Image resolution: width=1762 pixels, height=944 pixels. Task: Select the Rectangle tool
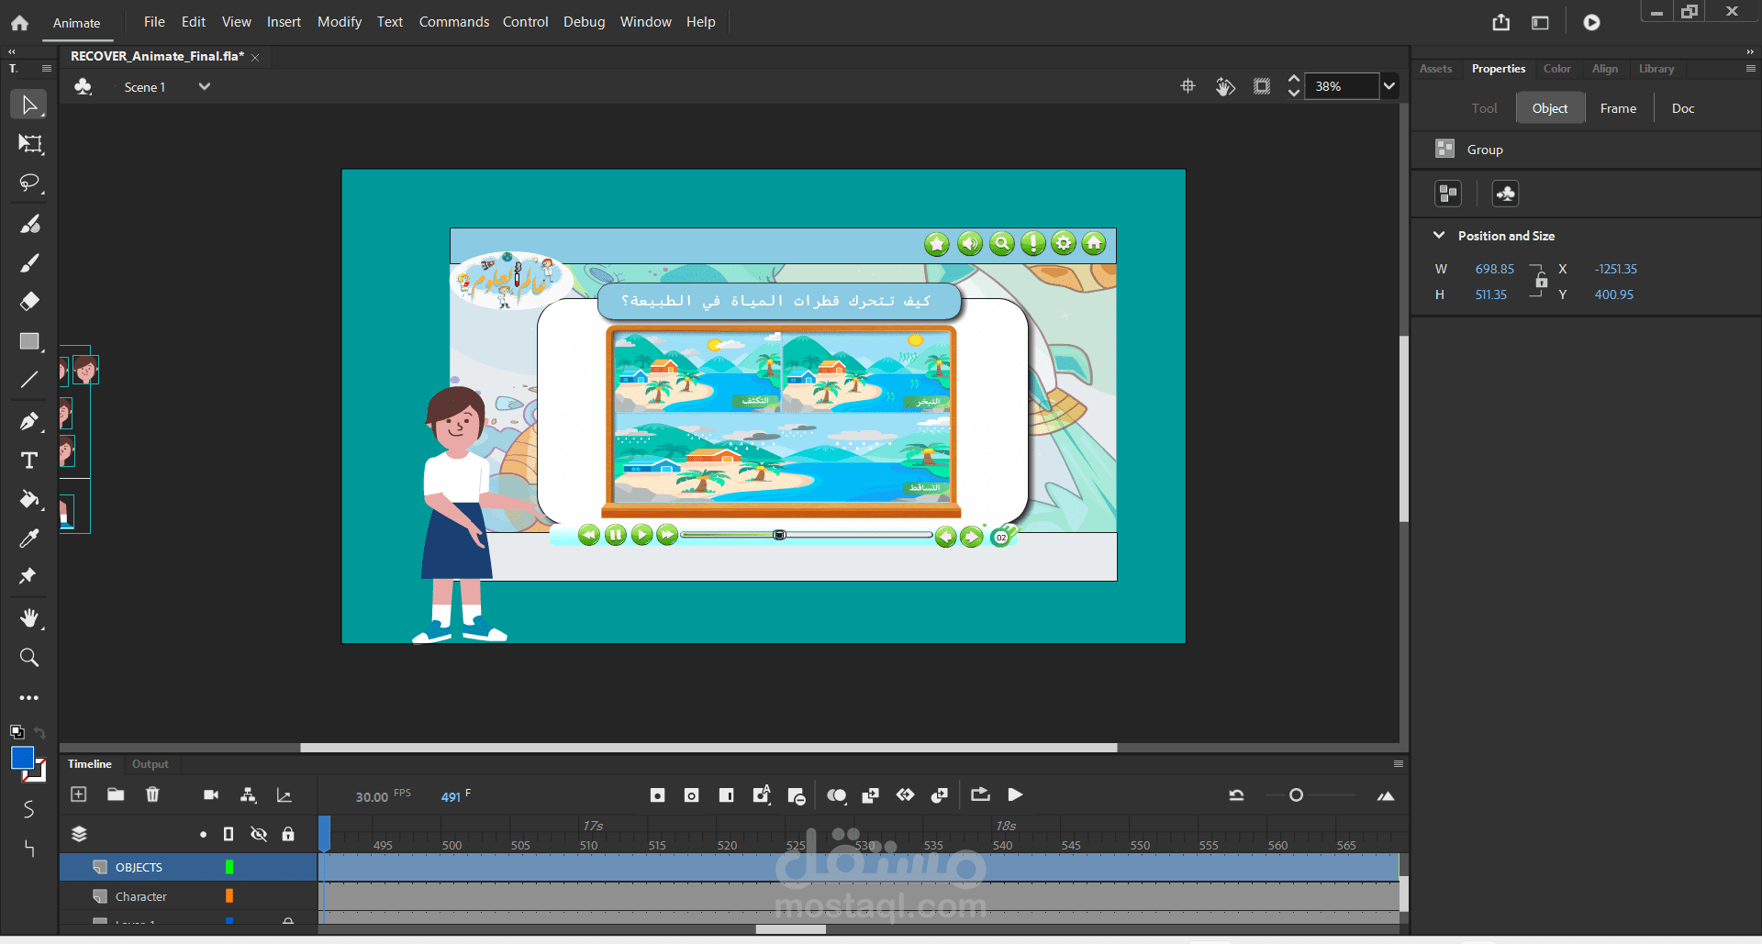(29, 341)
